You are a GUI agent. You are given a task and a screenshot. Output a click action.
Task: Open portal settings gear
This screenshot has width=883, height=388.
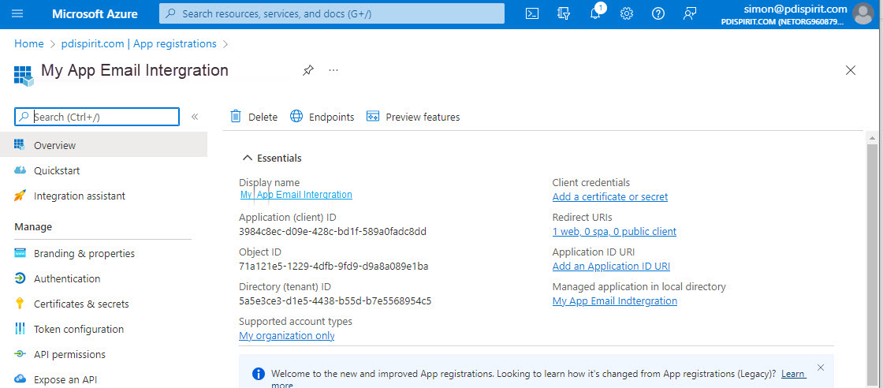(627, 13)
